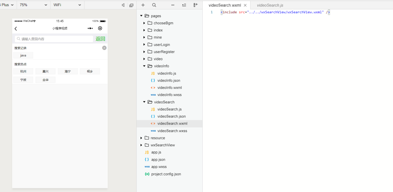Collapse the pages folder

[141, 16]
